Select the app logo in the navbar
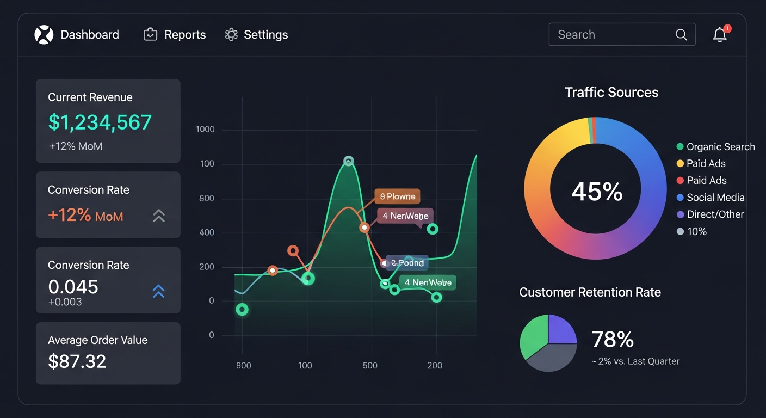Viewport: 766px width, 418px height. [x=44, y=34]
